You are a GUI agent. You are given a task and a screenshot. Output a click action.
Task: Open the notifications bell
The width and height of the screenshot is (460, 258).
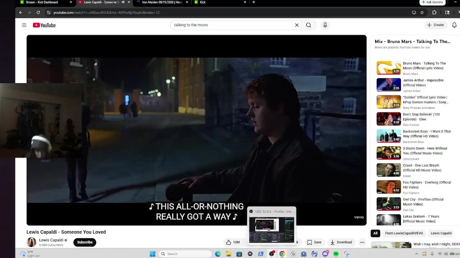(x=454, y=25)
